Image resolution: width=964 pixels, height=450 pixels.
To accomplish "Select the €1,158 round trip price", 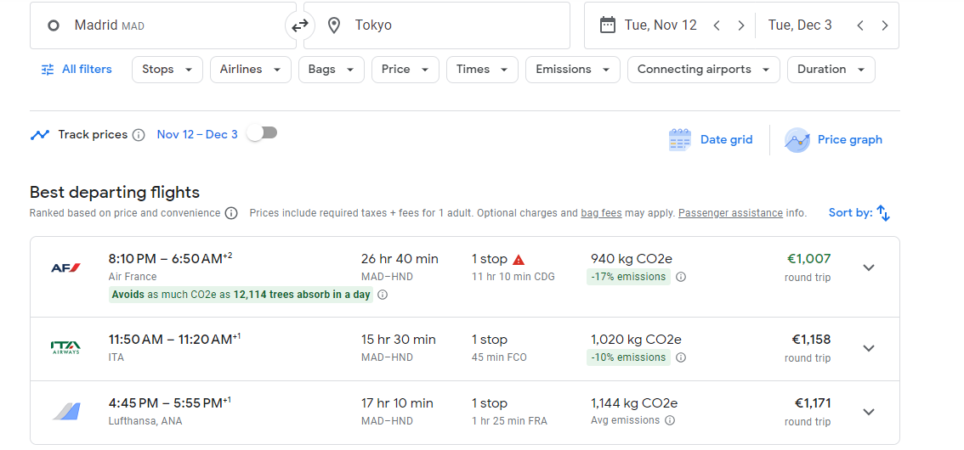I will [x=811, y=340].
